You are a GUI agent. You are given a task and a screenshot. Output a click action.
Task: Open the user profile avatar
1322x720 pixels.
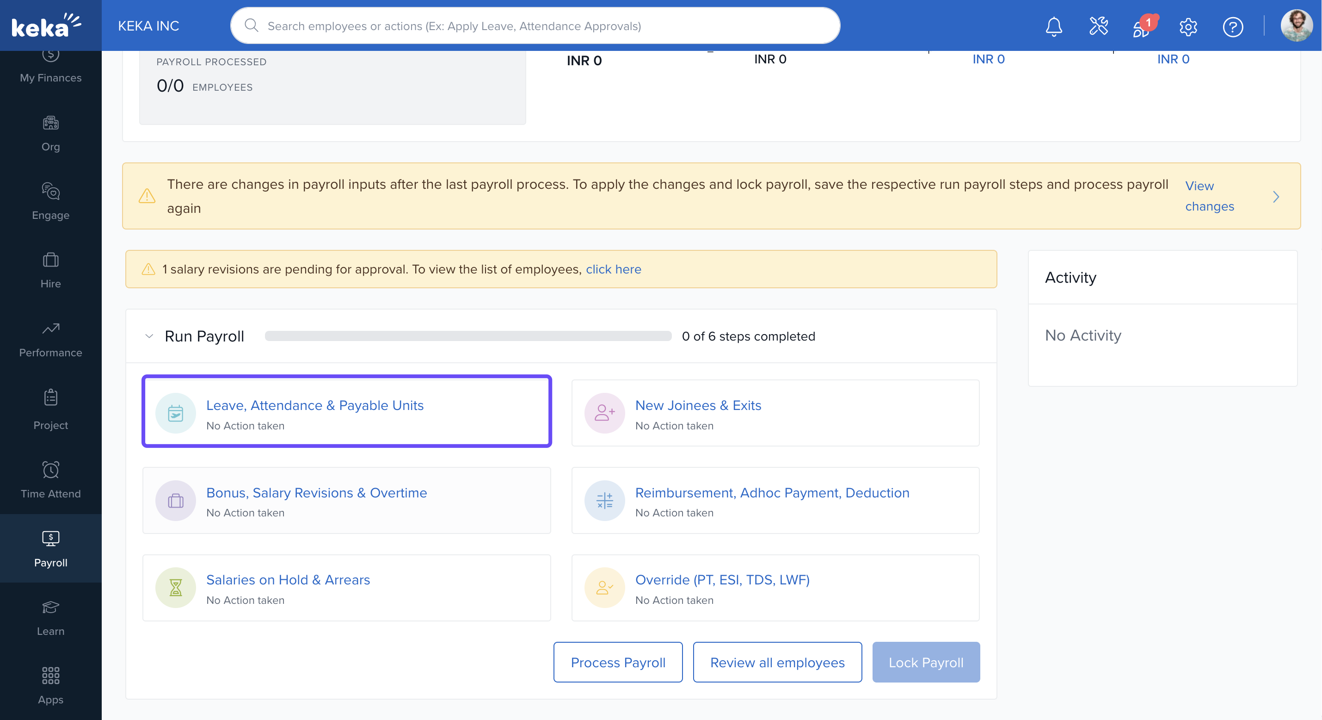1297,25
